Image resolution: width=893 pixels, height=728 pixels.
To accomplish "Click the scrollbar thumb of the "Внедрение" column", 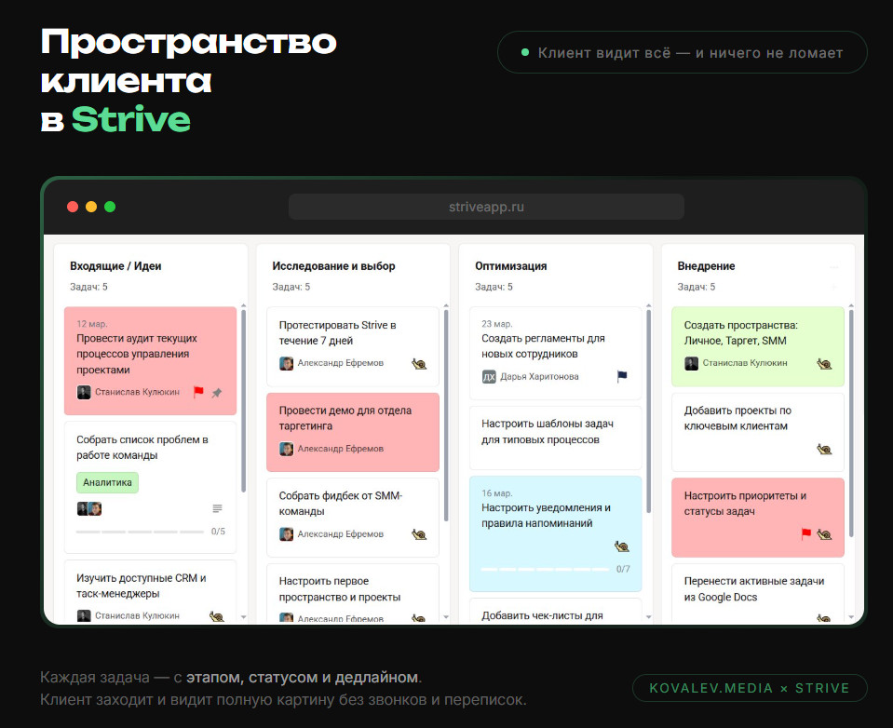I will point(851,423).
